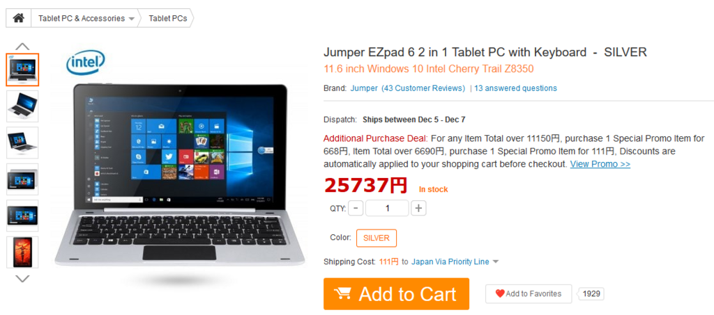Viewport: 714px width, 315px height.
Task: Go to the home breadcrumb icon
Action: [18, 18]
